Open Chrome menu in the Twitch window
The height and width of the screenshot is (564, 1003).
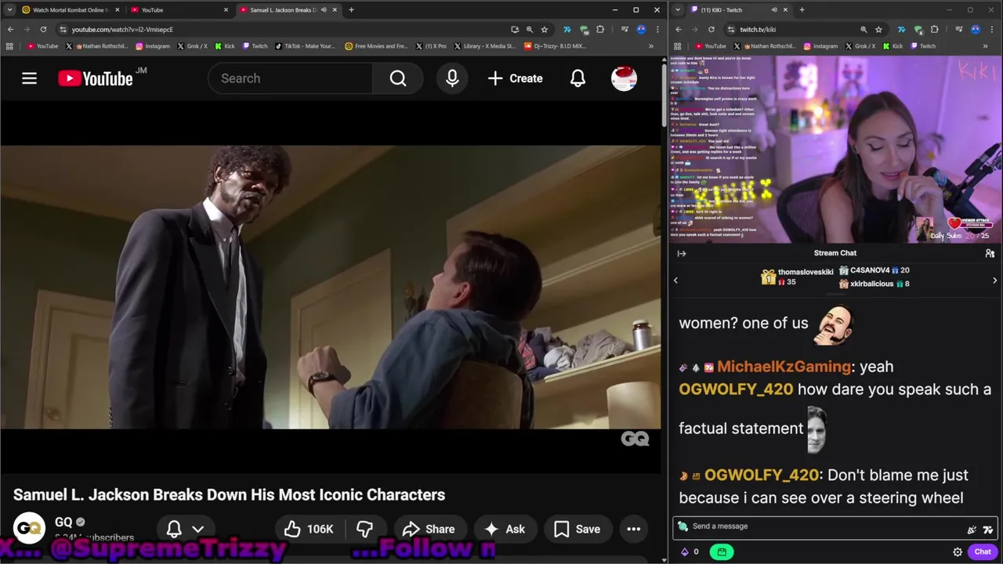click(x=992, y=29)
